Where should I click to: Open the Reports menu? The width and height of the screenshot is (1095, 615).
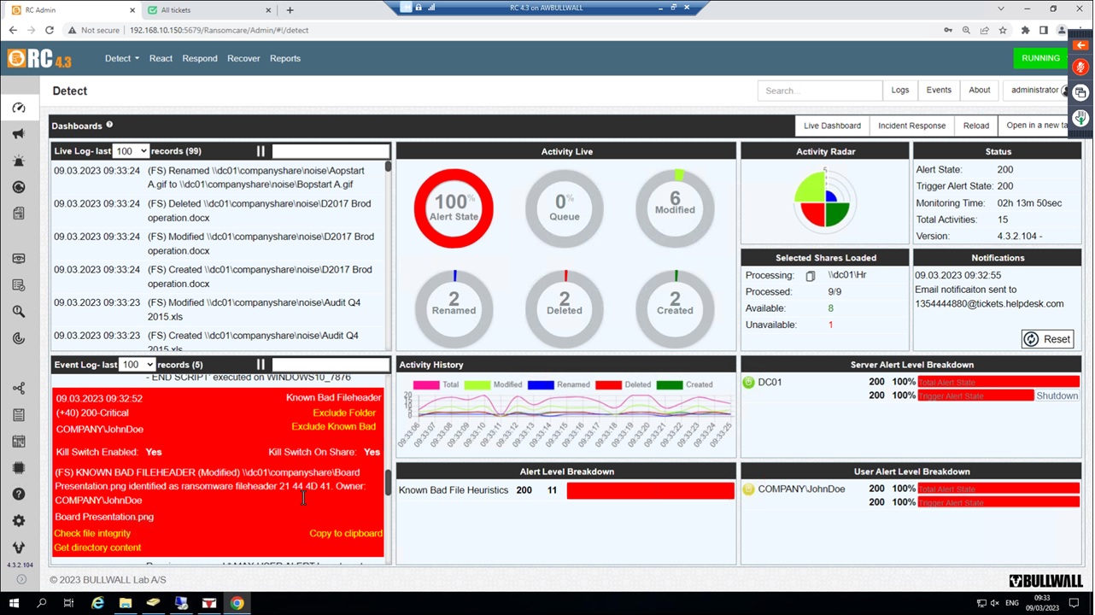tap(285, 58)
